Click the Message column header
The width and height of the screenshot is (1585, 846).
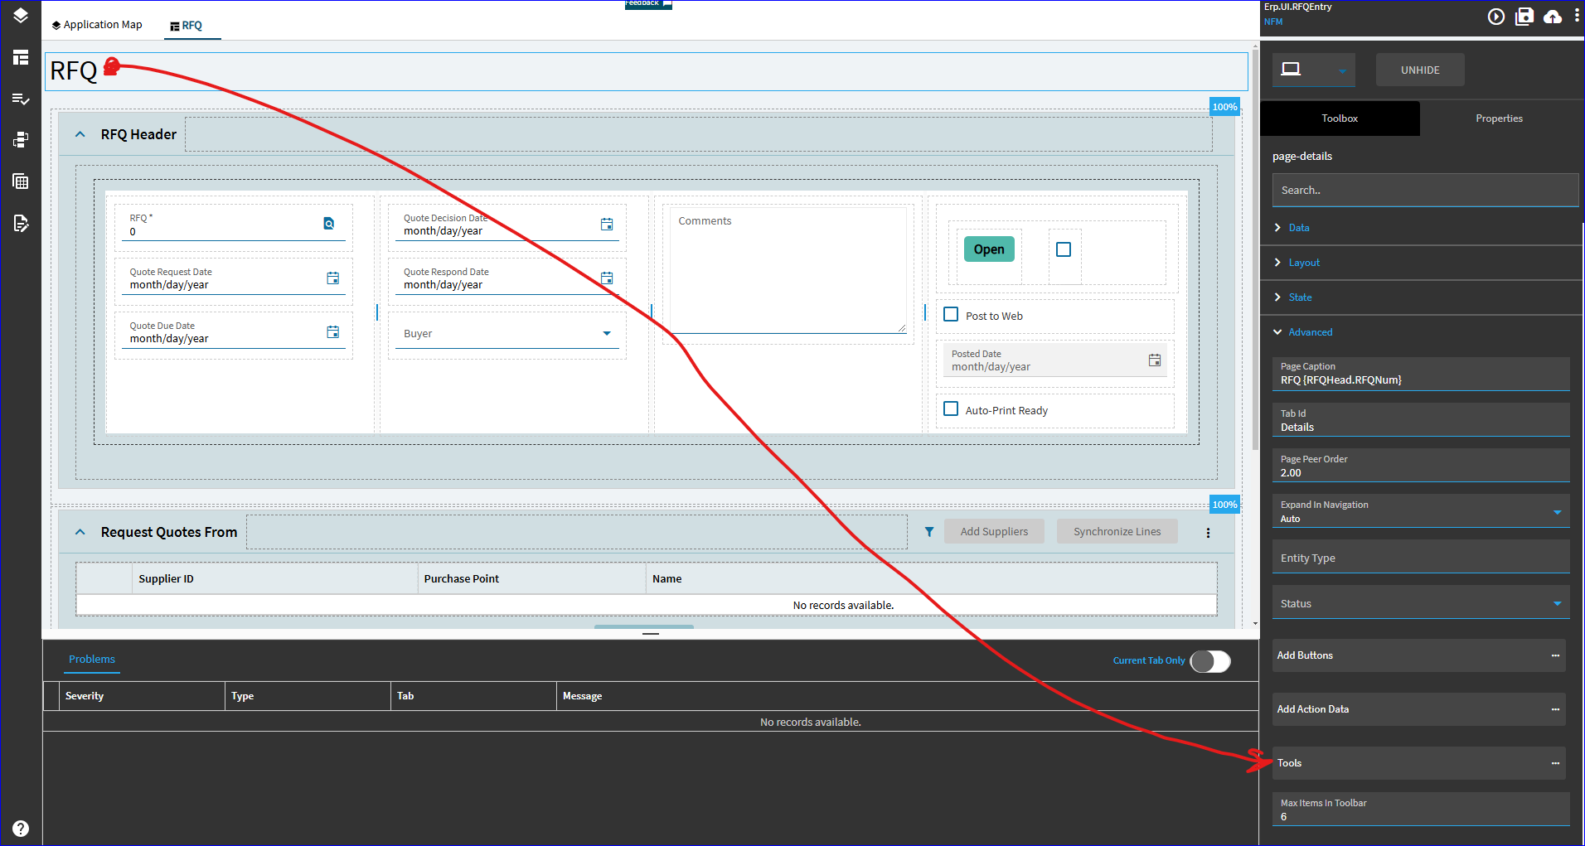(x=907, y=696)
